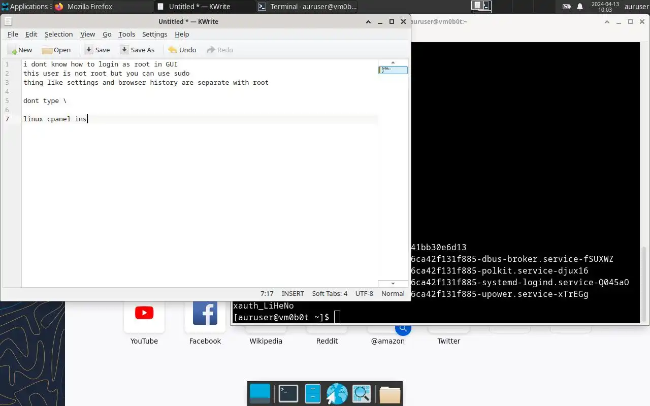Click the text 'dont type \' on line 5
Image resolution: width=650 pixels, height=406 pixels.
pyautogui.click(x=45, y=100)
